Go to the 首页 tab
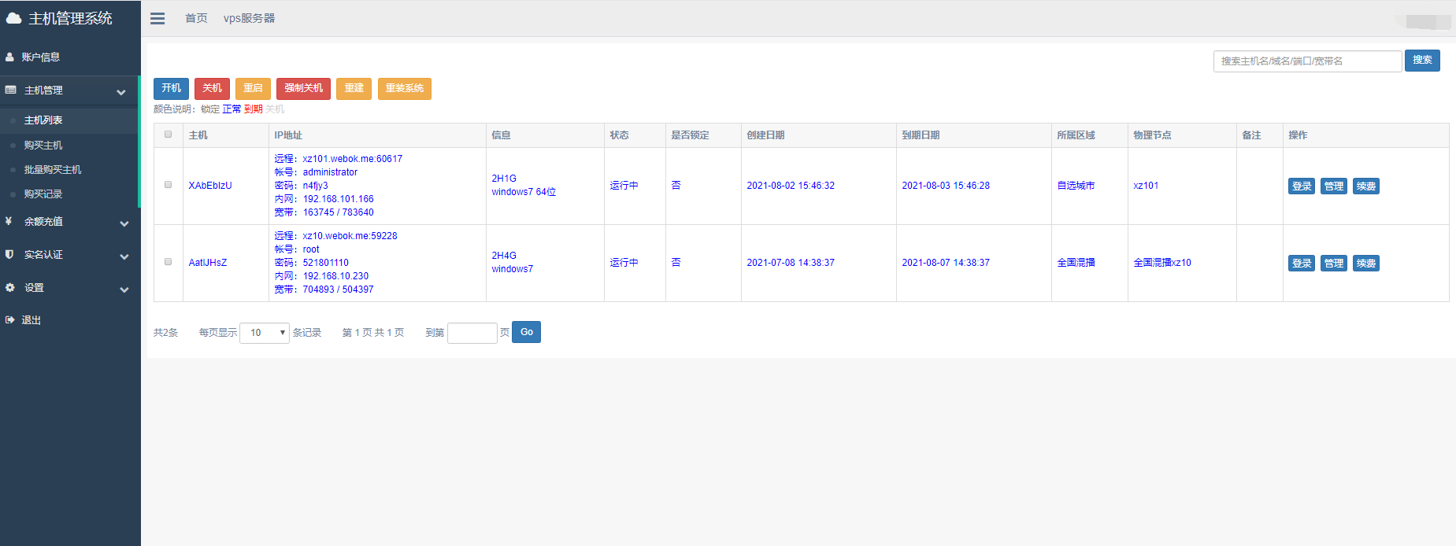Screen dimensions: 1456x546 tap(196, 18)
